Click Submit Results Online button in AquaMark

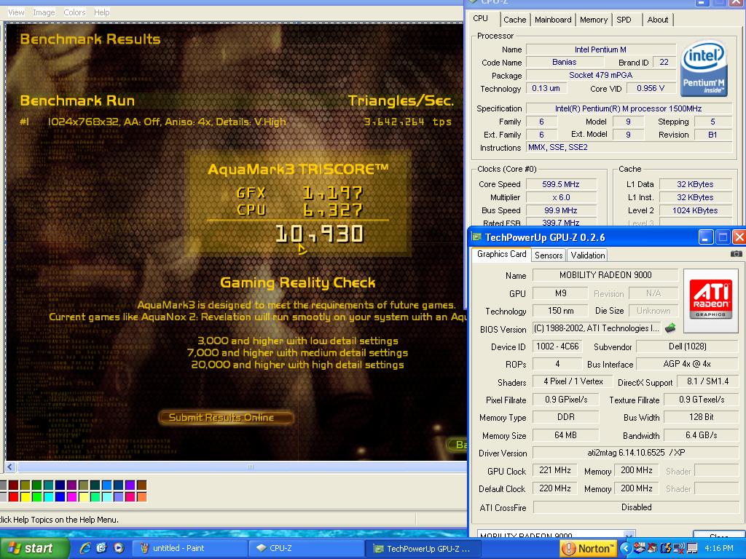[226, 417]
